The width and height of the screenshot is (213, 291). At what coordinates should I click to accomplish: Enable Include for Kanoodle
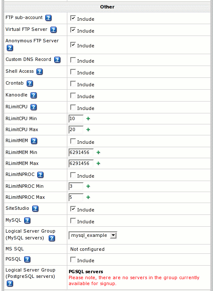coord(73,96)
